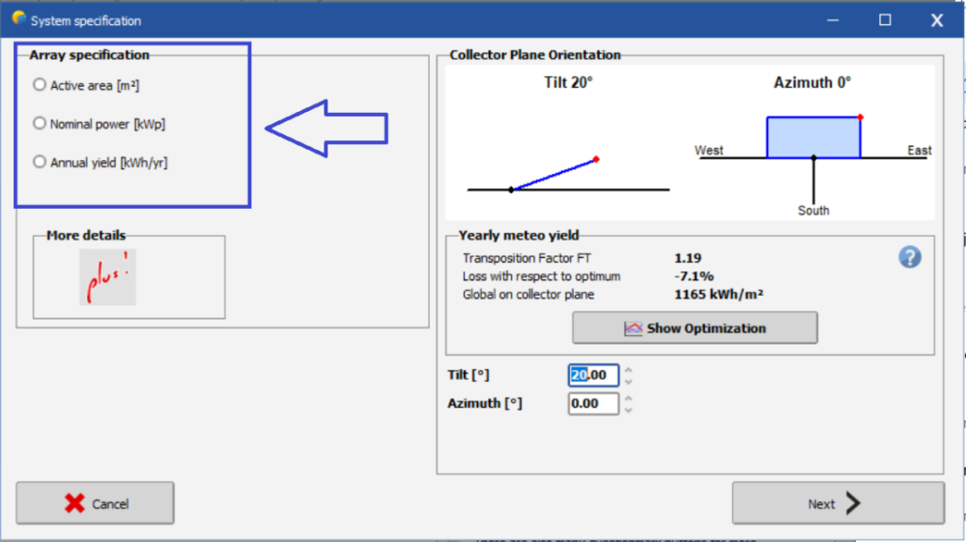Image resolution: width=966 pixels, height=542 pixels.
Task: Click the red dot on tilt diagram
Action: (597, 158)
